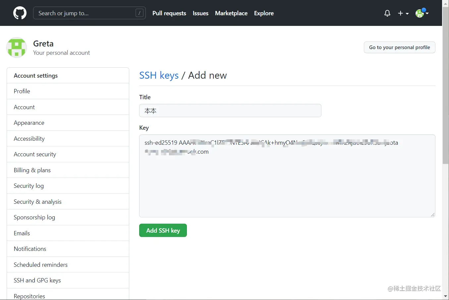449x300 pixels.
Task: Submit with the Add SSH key button
Action: pyautogui.click(x=163, y=230)
